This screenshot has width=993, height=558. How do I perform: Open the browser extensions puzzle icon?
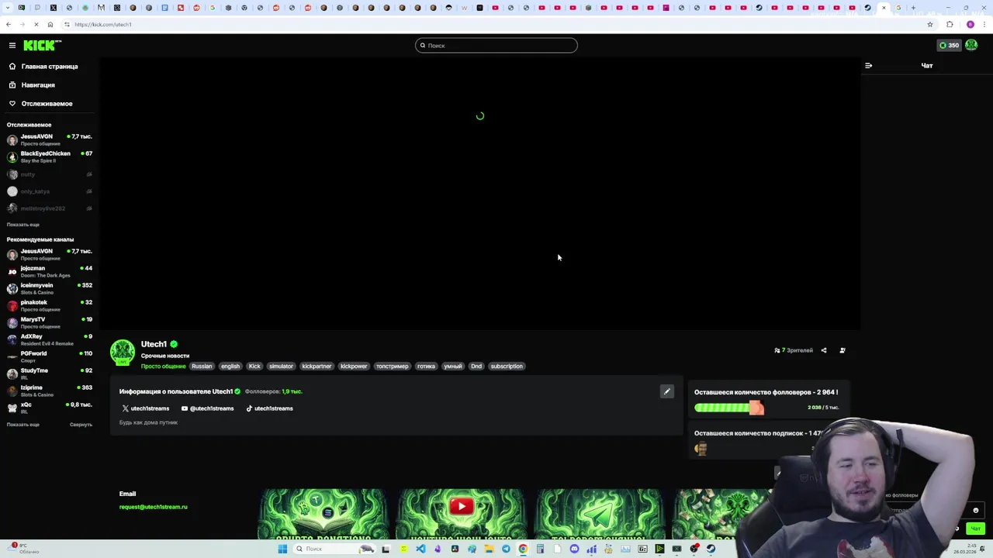pyautogui.click(x=950, y=24)
